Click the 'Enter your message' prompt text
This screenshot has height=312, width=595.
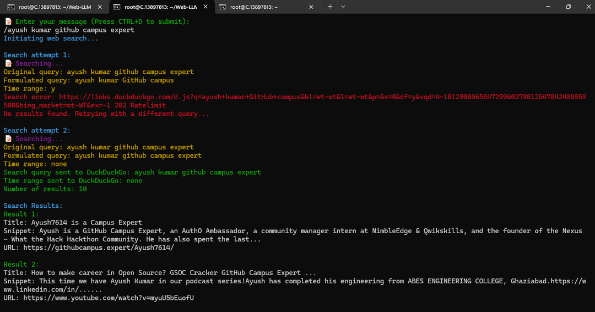(102, 21)
